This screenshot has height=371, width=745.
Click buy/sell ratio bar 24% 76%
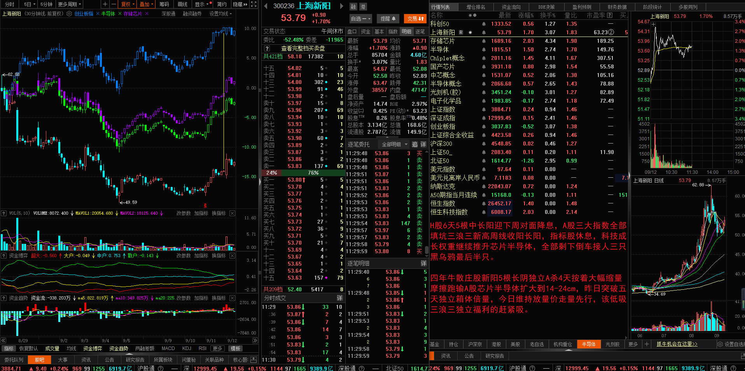click(x=303, y=173)
